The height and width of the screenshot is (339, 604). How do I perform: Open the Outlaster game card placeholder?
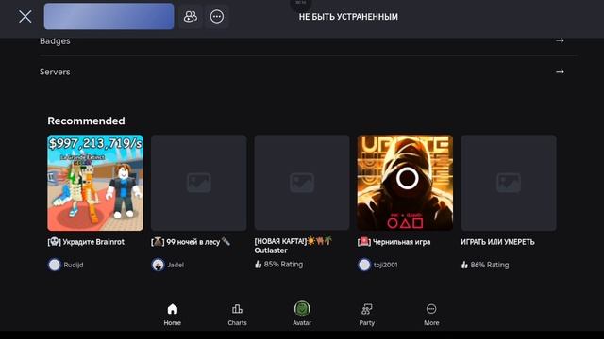pyautogui.click(x=302, y=183)
